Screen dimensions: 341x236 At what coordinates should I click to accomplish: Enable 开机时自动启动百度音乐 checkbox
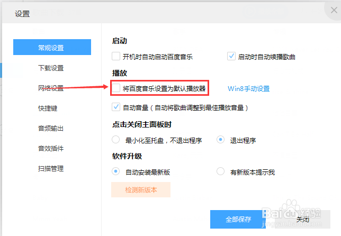tap(116, 56)
